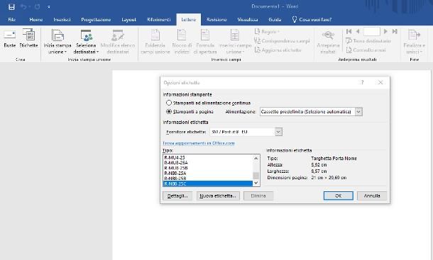The image size is (433, 260).
Task: Open the Etichette labels tool
Action: coord(28,38)
